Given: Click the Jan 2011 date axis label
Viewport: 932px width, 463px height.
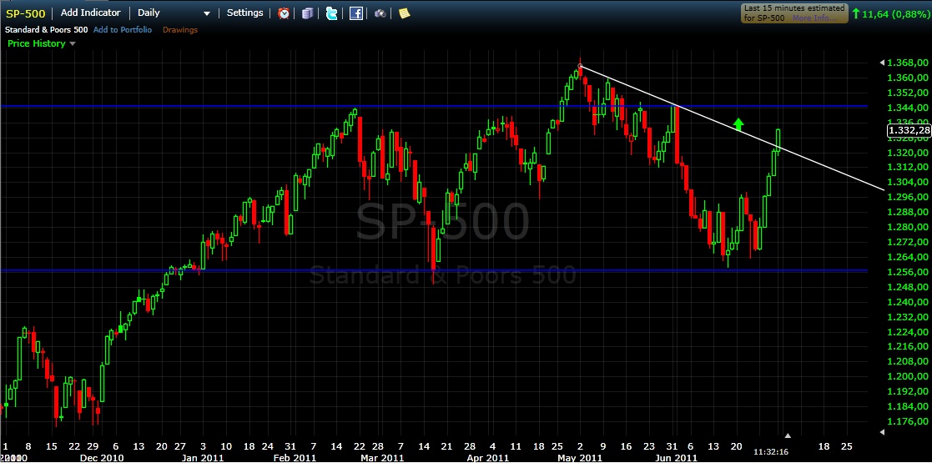Looking at the screenshot, I should click(x=203, y=458).
